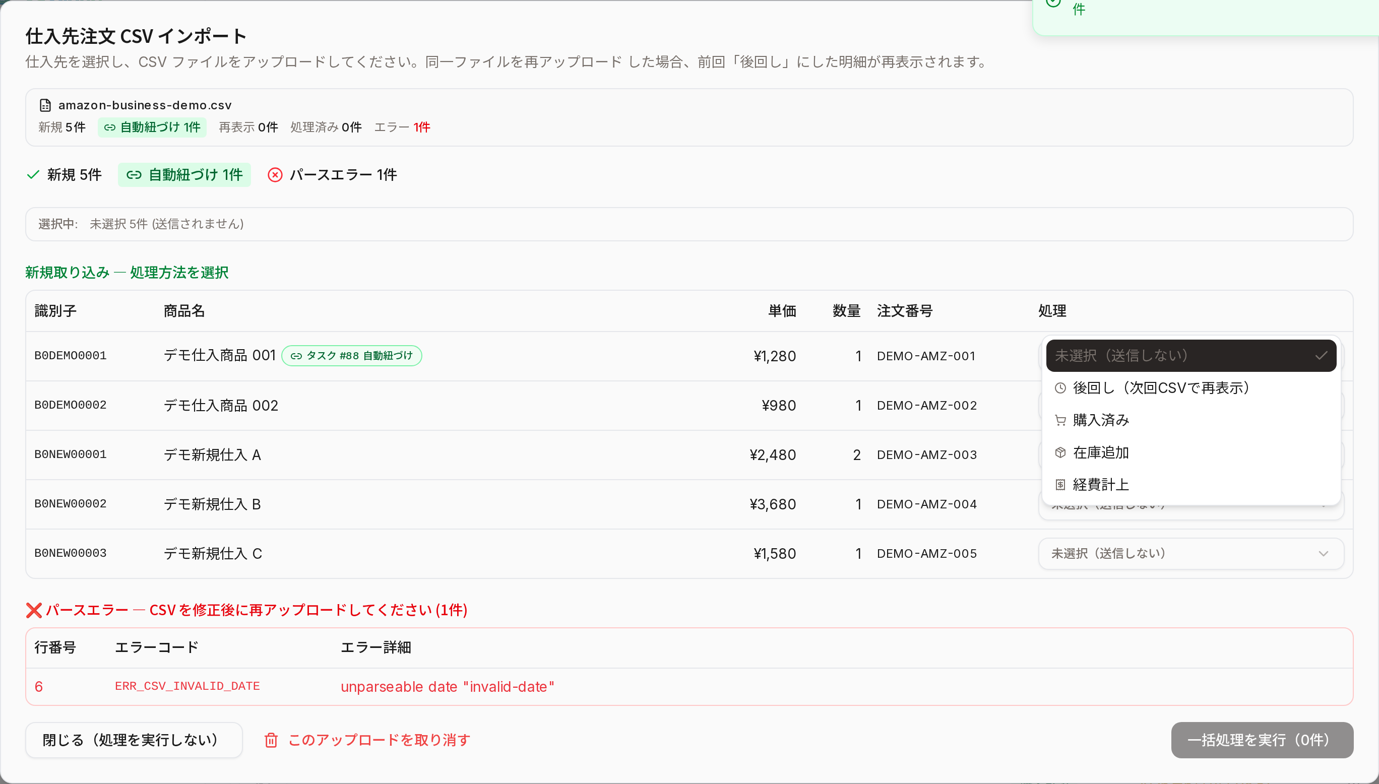Click unit price ¥1,580

(x=774, y=554)
